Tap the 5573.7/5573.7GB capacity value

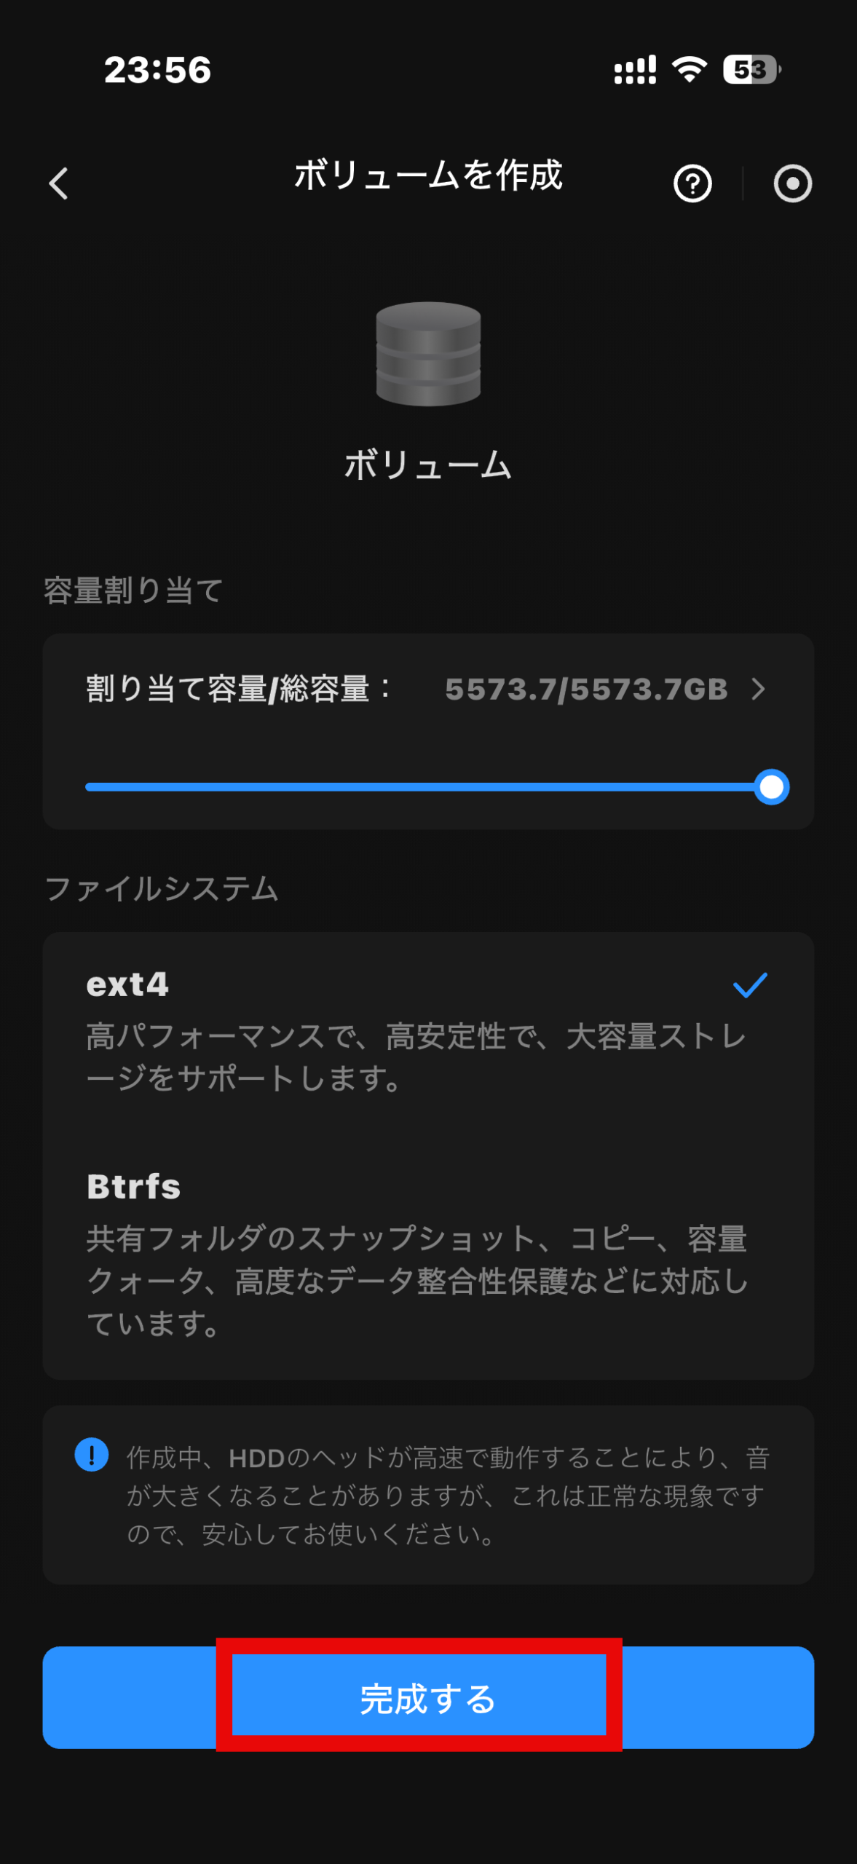pyautogui.click(x=586, y=689)
